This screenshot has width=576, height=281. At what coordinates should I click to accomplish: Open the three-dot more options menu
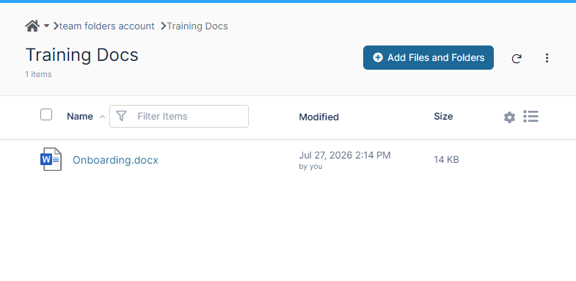[547, 58]
